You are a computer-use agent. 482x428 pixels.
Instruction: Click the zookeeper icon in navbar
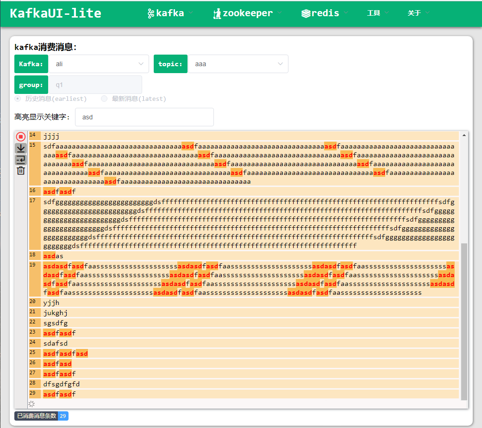(217, 13)
